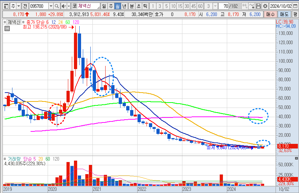
Task: Click the 매수 buy button
Action: click(271, 14)
